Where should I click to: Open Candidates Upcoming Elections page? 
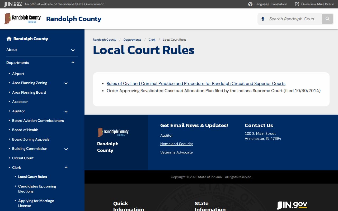pyautogui.click(x=37, y=189)
